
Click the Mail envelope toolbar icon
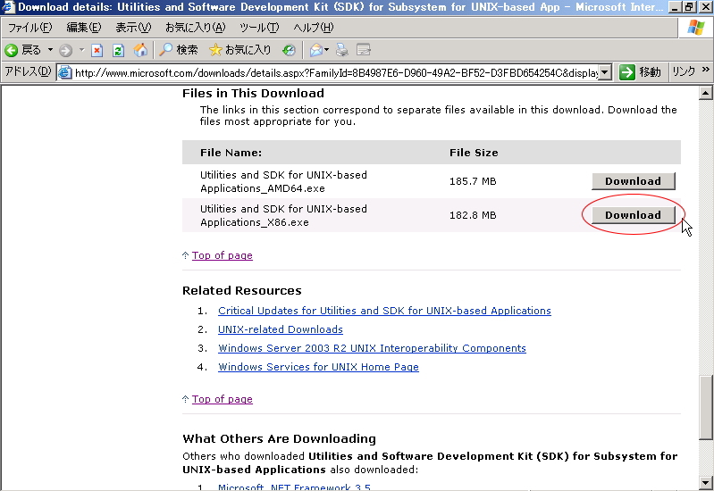tap(315, 50)
